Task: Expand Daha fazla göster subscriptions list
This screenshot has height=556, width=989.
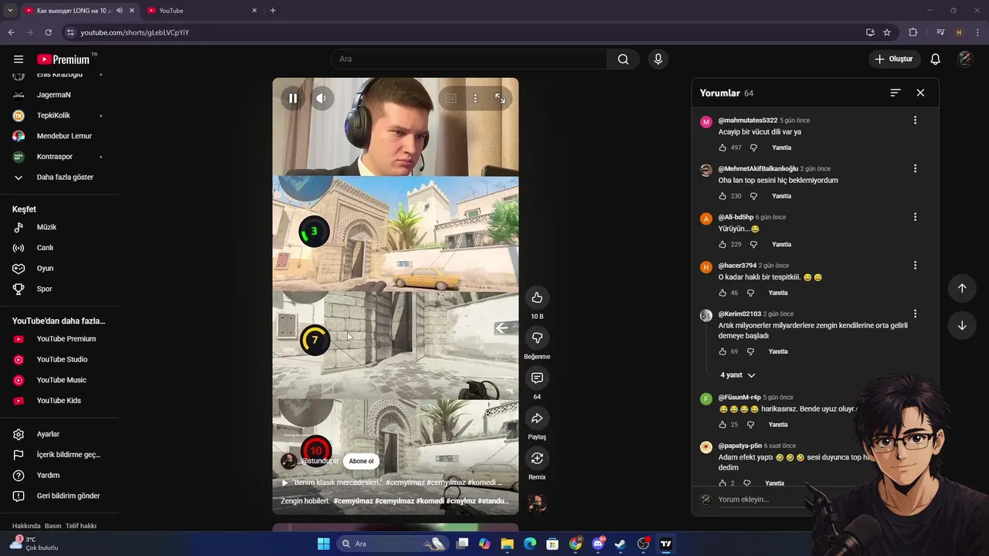Action: [x=59, y=177]
